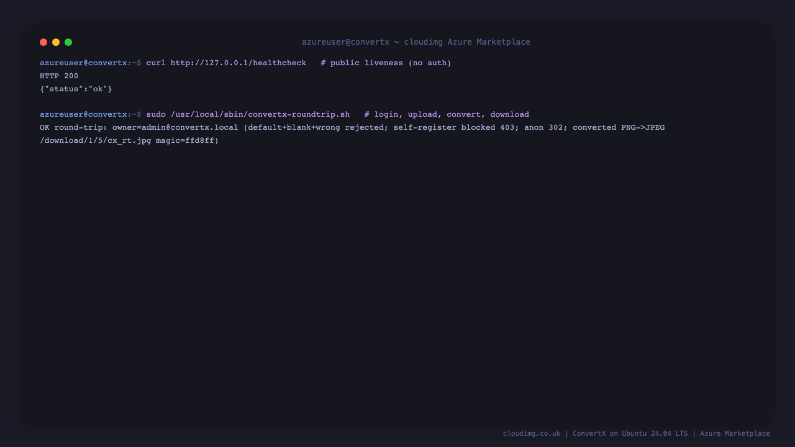The height and width of the screenshot is (447, 795).
Task: Click the comment '# public liveness (no auth)'
Action: (386, 63)
